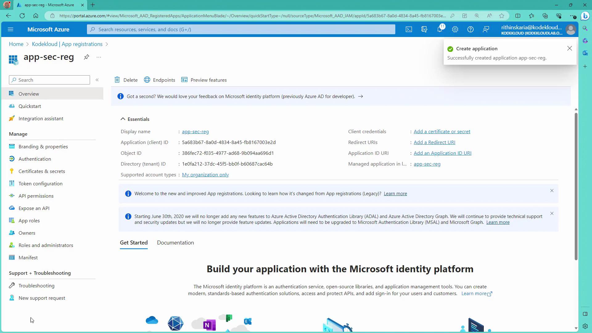Click the Kodekloud | App registrations breadcrumb
Image resolution: width=592 pixels, height=333 pixels.
pyautogui.click(x=67, y=44)
